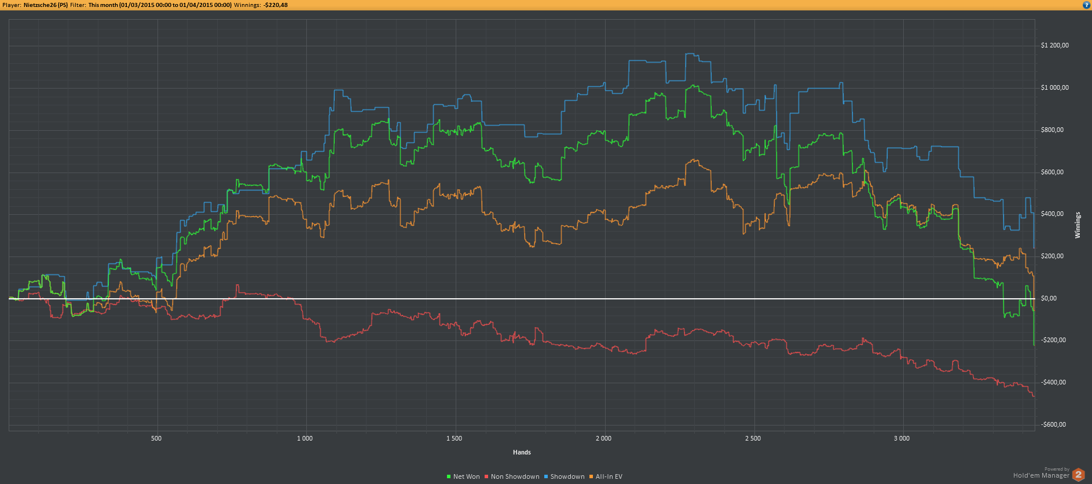Click the blue Showdown legend swatch

(546, 476)
